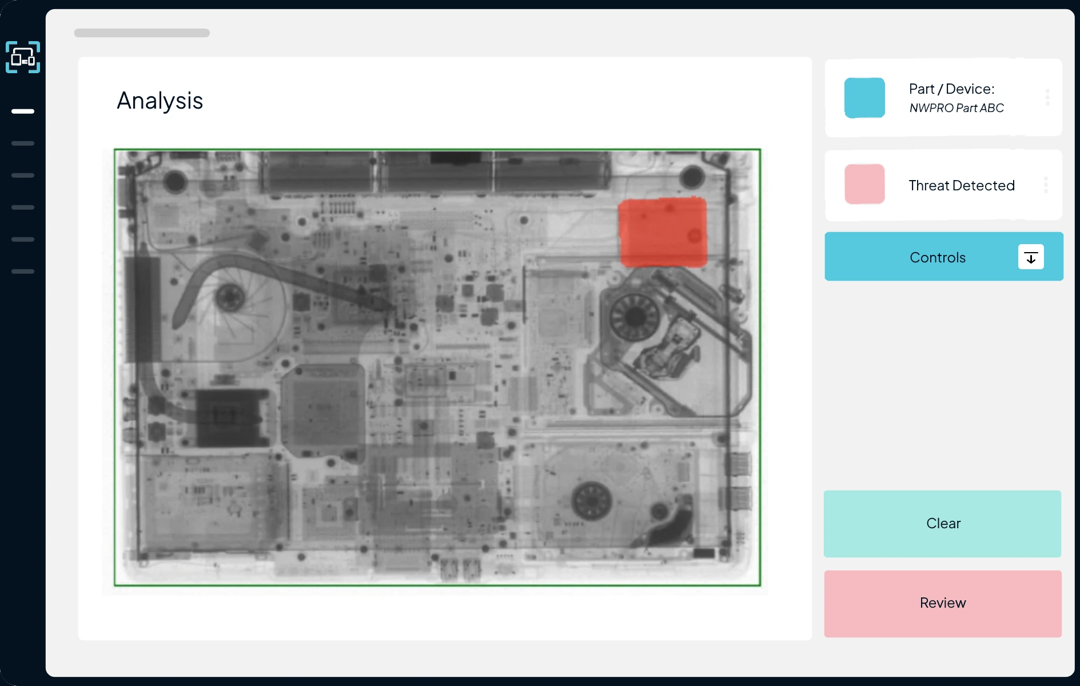The image size is (1080, 686).
Task: Click the Controls bar label
Action: [938, 257]
